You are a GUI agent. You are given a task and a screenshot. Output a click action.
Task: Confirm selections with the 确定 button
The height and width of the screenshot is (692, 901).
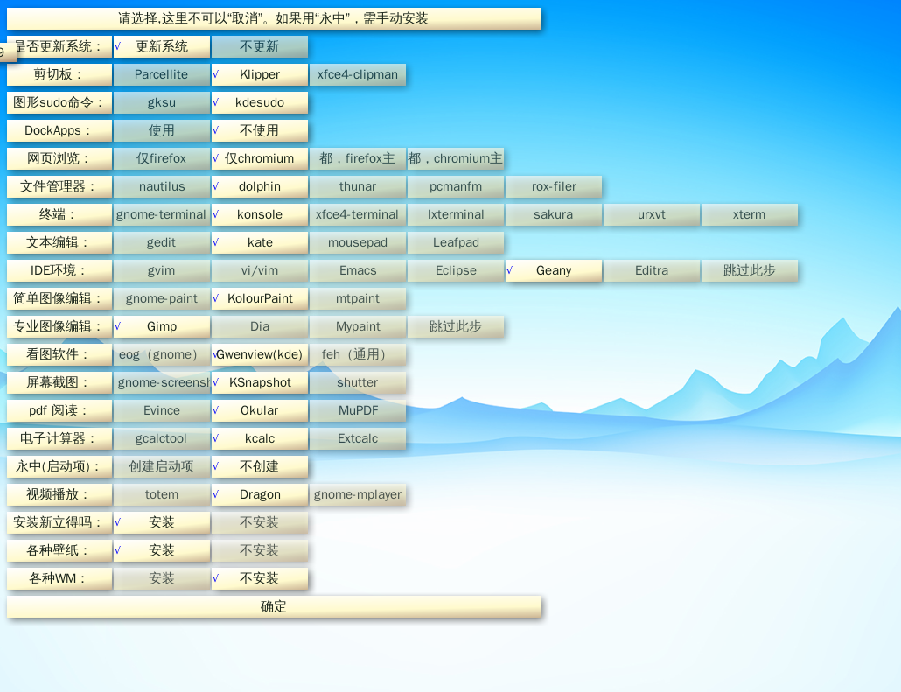coord(274,606)
